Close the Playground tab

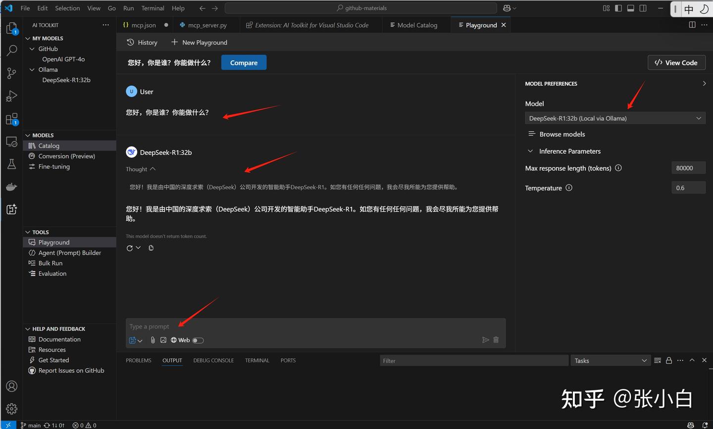coord(504,25)
